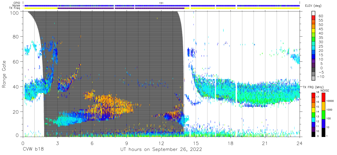Viewport: 337px width, 155px height.
Task: Click the 100 tick on Range Gate axis
Action: [15, 13]
